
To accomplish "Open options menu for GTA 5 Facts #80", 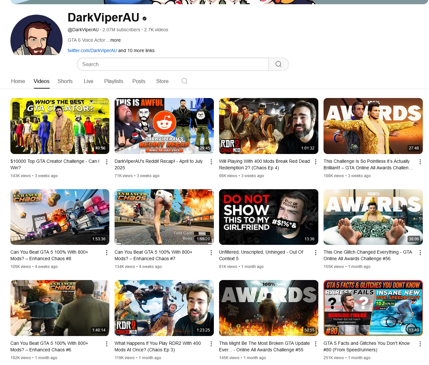I will tap(420, 344).
